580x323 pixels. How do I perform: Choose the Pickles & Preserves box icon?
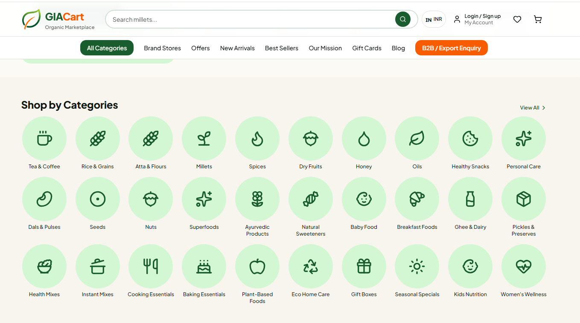point(524,199)
